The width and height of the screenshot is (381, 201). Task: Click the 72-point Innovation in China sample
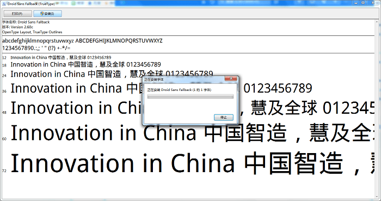coord(192,163)
